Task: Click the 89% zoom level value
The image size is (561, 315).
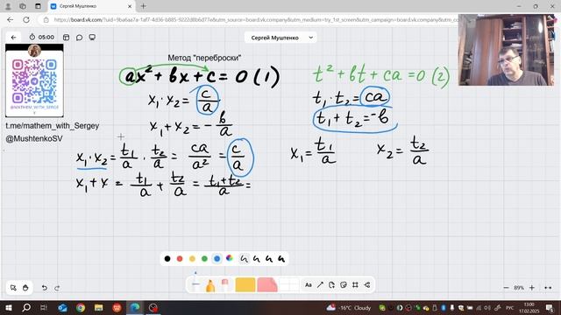Action: 519,288
